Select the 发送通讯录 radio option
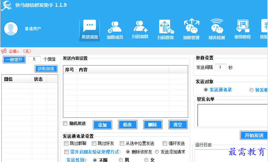Screen dimensions: 268x162 pos(205,90)
